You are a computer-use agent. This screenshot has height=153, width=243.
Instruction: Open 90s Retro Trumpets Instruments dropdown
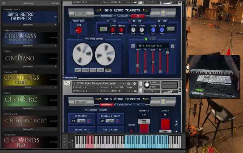tap(30, 25)
